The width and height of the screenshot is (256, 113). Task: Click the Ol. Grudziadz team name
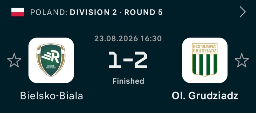(205, 96)
